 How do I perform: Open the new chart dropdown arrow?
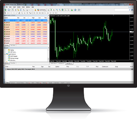(x=7, y=10)
